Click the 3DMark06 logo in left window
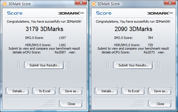Image resolution: width=178 pixels, height=112 pixels. (71, 13)
